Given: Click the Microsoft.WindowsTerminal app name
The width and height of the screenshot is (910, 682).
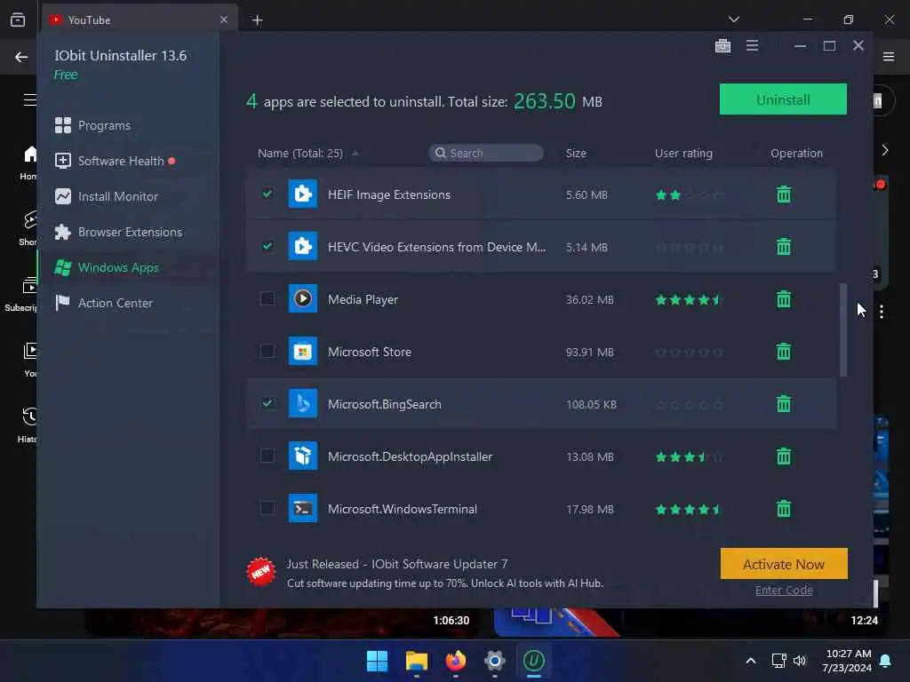Looking at the screenshot, I should [x=403, y=509].
